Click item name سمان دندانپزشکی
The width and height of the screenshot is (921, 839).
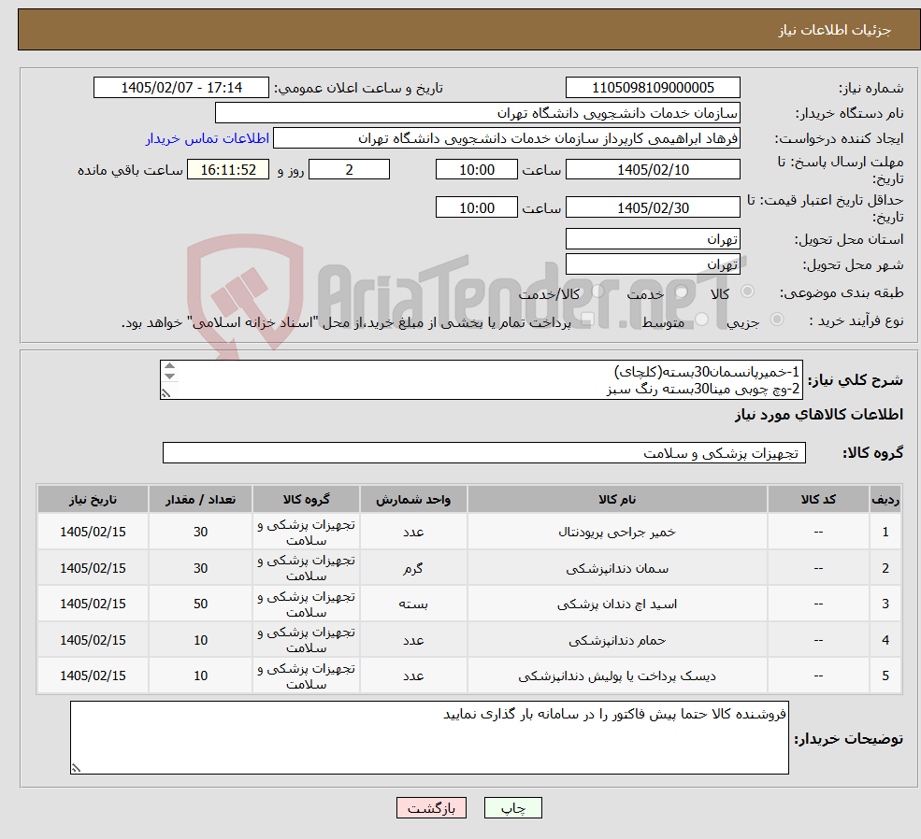click(x=617, y=569)
